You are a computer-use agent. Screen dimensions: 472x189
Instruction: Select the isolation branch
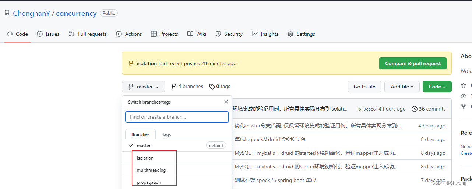click(145, 158)
